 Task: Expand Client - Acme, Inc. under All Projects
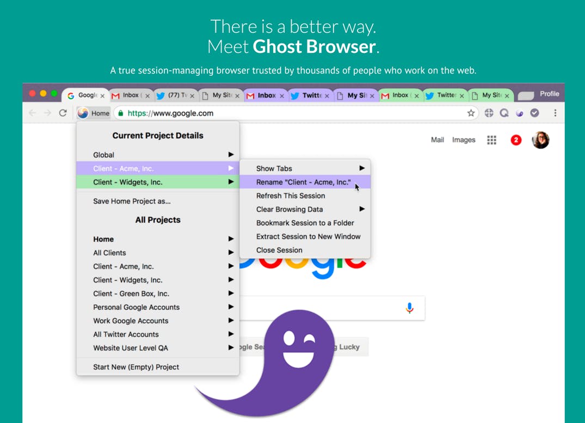(158, 266)
